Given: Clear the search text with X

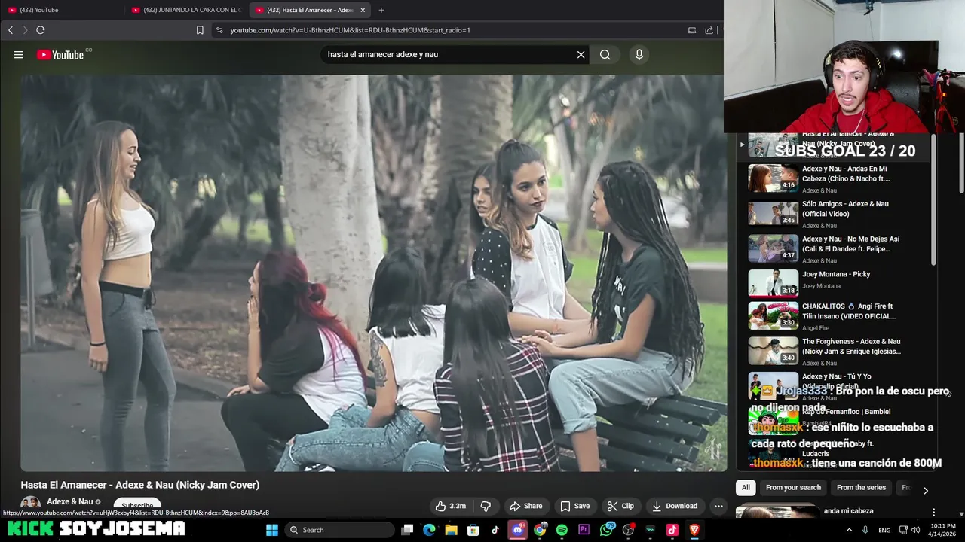Looking at the screenshot, I should click(581, 54).
